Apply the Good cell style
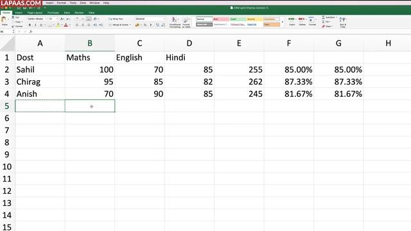 [x=238, y=19]
